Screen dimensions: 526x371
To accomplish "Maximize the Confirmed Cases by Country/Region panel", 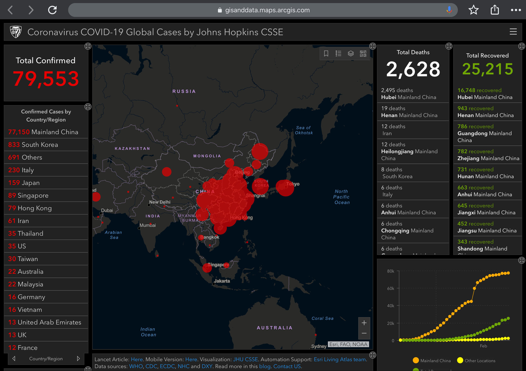I will click(x=88, y=107).
